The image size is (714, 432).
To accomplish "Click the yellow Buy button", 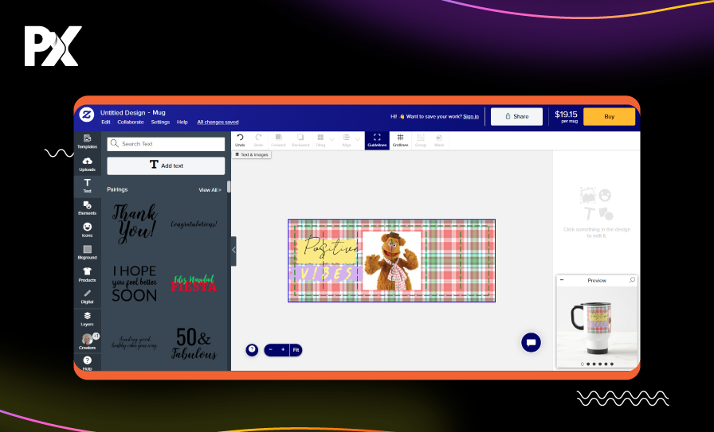I will click(x=609, y=116).
